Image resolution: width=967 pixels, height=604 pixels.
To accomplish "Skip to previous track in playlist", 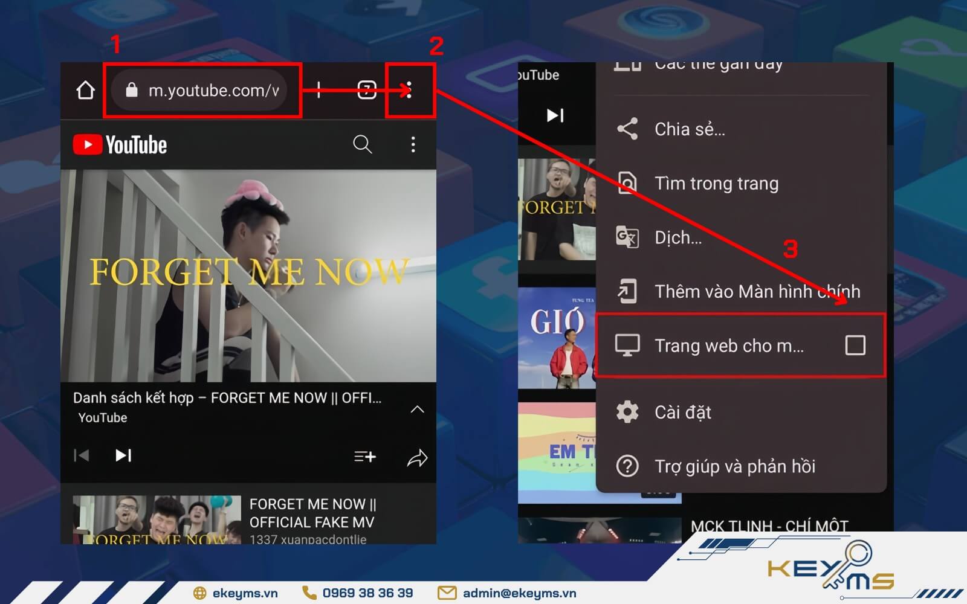I will (x=81, y=455).
